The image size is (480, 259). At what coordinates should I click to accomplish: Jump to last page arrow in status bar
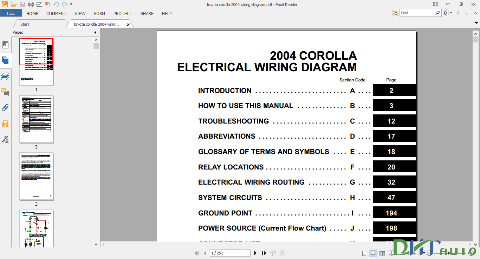264,253
